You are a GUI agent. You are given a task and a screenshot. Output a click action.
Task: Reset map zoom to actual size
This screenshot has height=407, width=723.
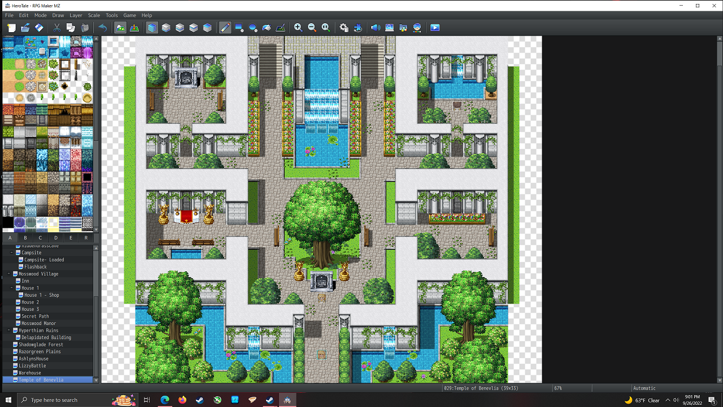coord(326,28)
